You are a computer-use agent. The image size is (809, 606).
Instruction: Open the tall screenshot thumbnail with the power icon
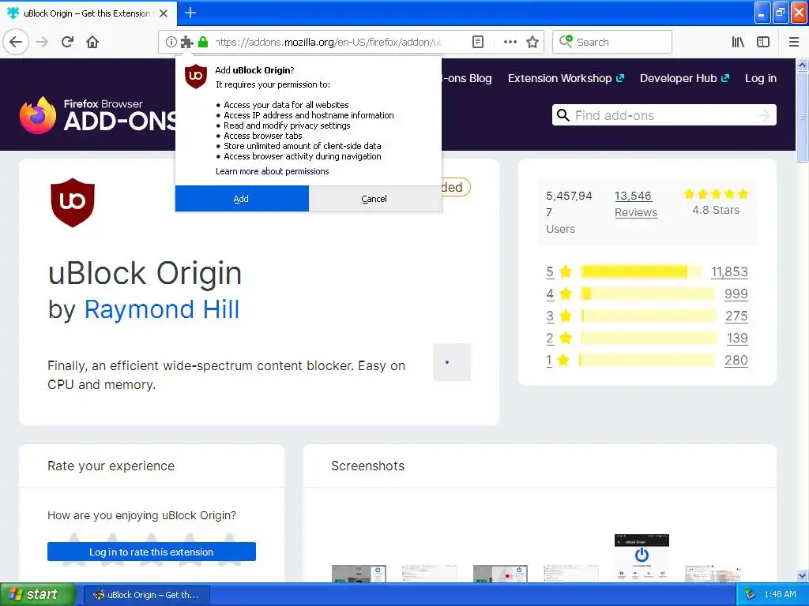click(x=642, y=558)
